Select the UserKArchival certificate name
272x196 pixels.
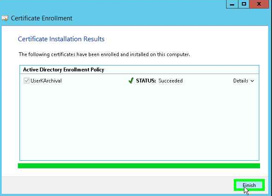pos(46,81)
